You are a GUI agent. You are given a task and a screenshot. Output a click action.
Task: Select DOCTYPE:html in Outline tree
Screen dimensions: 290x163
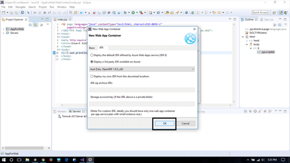(256, 33)
